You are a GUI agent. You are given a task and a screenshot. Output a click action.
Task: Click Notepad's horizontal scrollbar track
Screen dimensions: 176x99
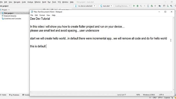pyautogui.click(x=101, y=92)
